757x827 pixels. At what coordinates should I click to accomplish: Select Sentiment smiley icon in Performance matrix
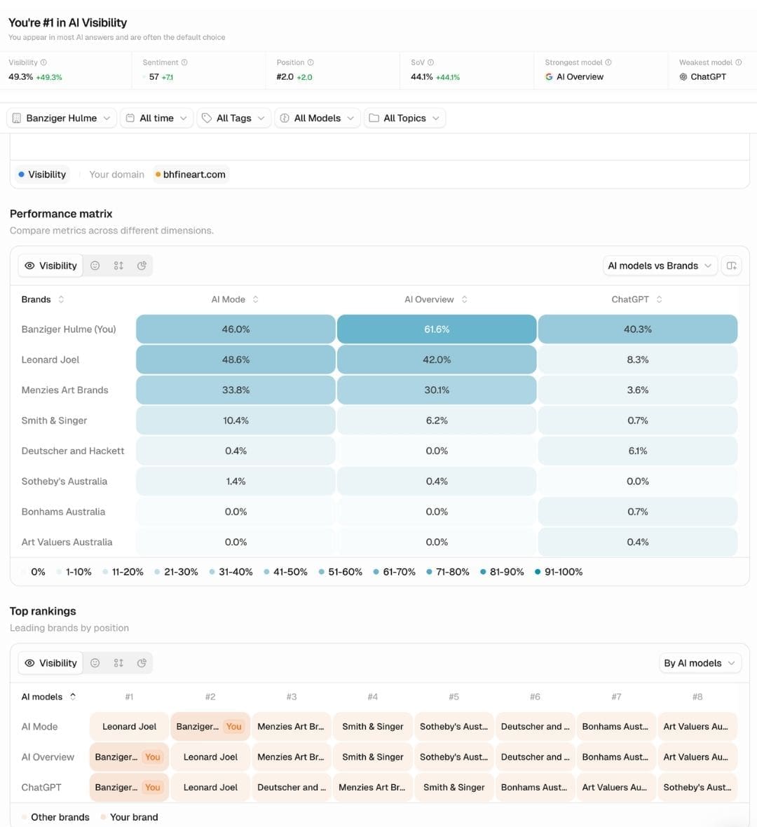(x=95, y=266)
